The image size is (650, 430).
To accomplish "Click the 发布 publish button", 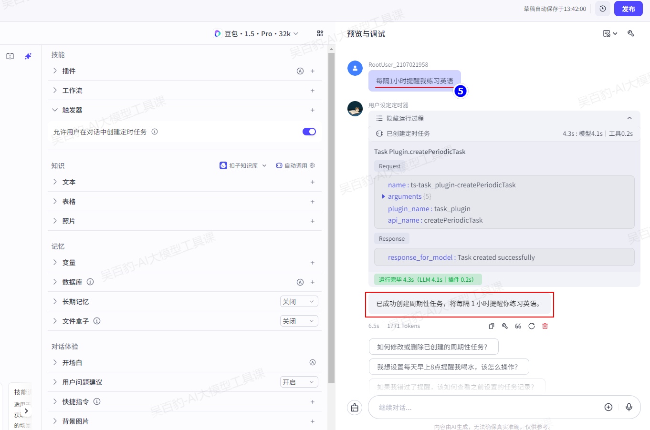I will pyautogui.click(x=628, y=9).
